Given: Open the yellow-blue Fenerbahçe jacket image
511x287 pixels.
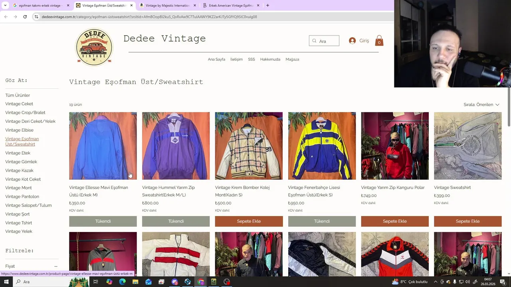Looking at the screenshot, I should [x=322, y=146].
